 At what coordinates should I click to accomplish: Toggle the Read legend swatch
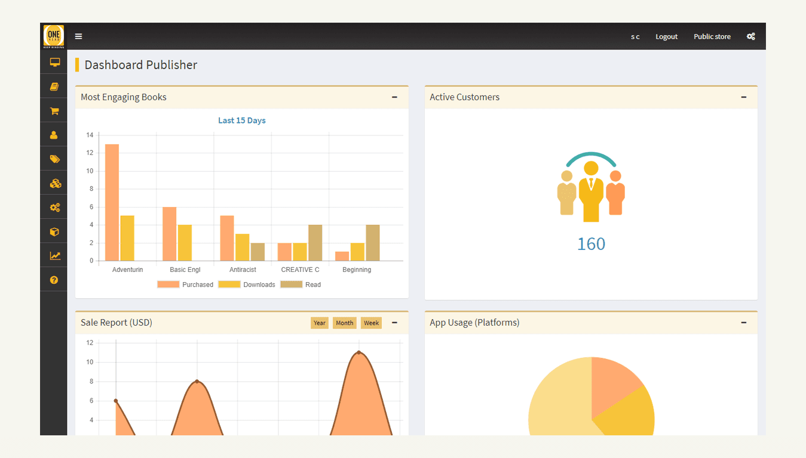[x=291, y=284]
